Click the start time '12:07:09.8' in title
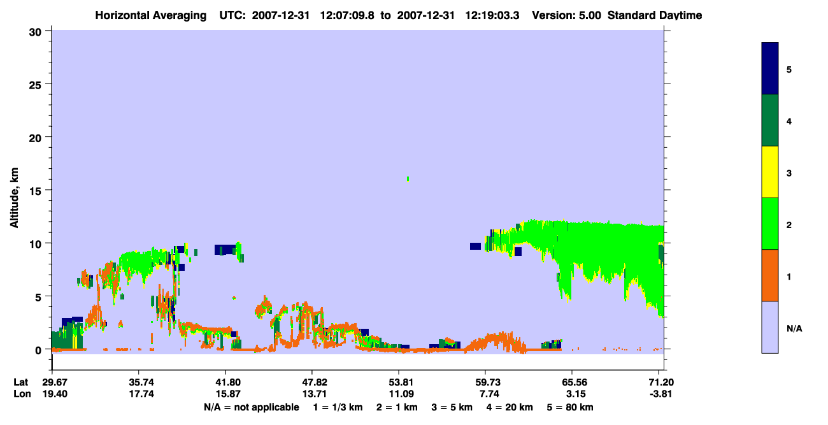 348,15
